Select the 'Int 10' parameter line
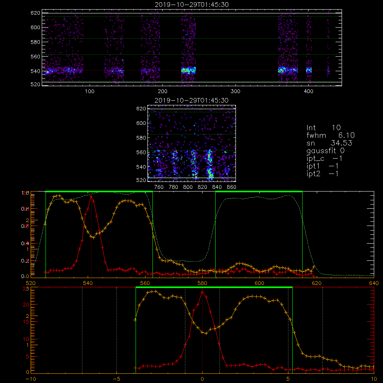This screenshot has height=383, width=383. click(324, 128)
